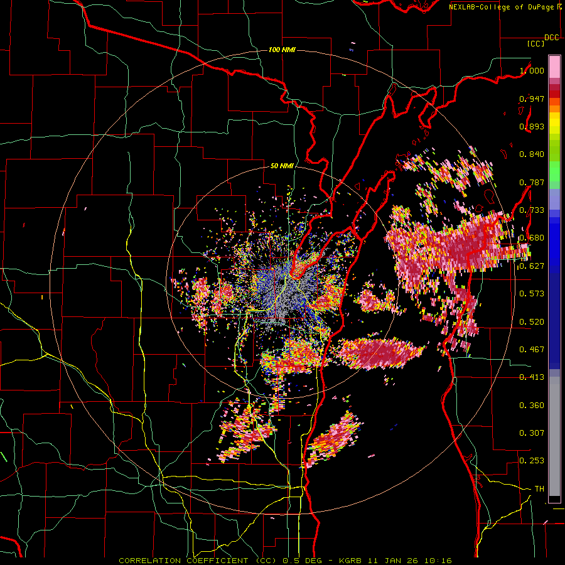This screenshot has width=565, height=565.
Task: Click the Correlation Coefficient caption at the bottom
Action: pos(285,561)
